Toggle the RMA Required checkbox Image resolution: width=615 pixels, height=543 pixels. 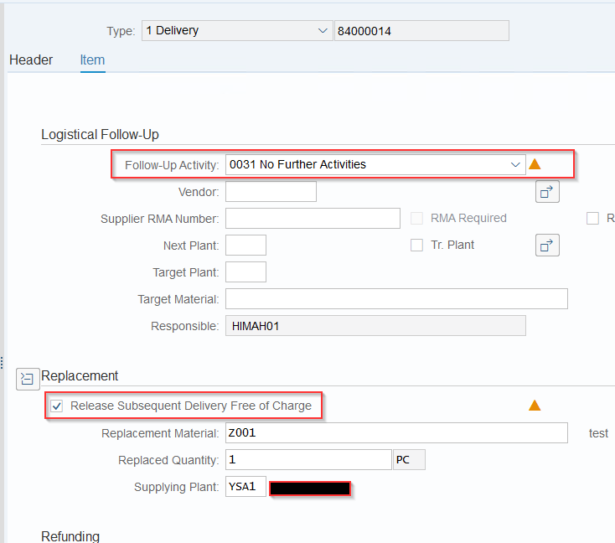(416, 218)
